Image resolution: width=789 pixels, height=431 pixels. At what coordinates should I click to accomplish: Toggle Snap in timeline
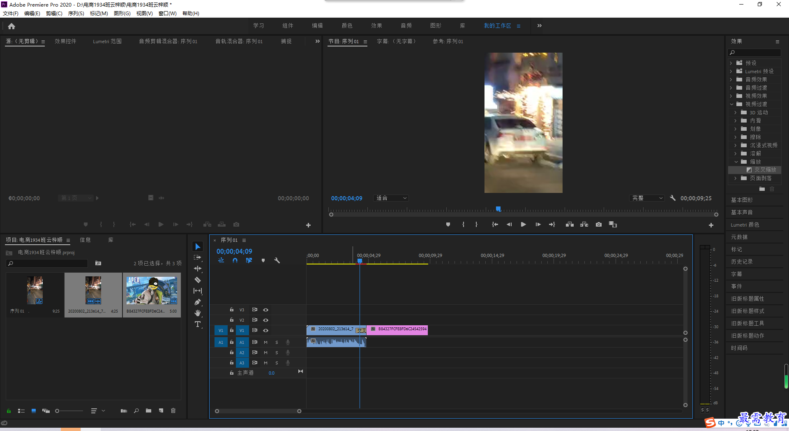click(235, 260)
